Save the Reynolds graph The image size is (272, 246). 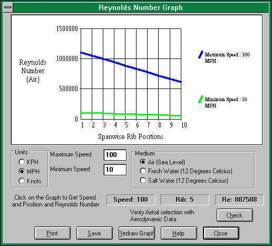tap(94, 233)
